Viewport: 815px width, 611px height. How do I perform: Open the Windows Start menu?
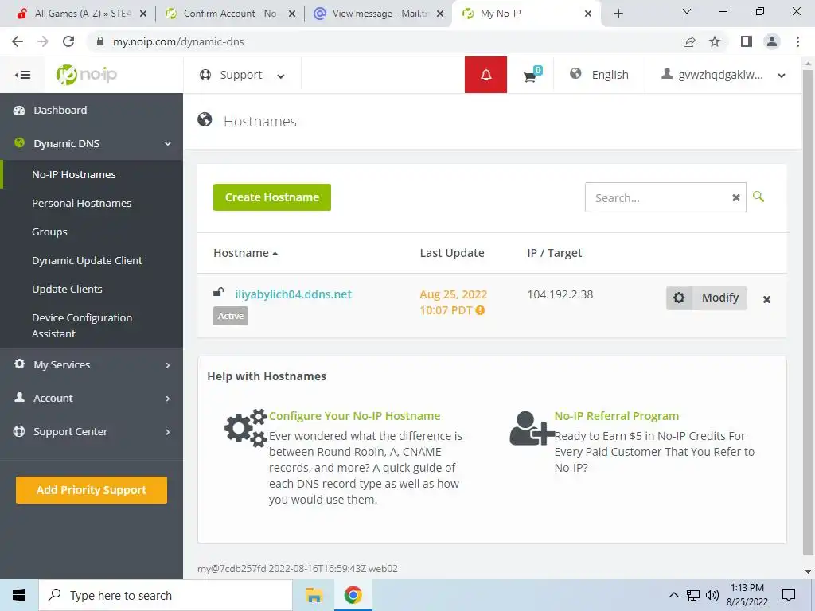[19, 595]
